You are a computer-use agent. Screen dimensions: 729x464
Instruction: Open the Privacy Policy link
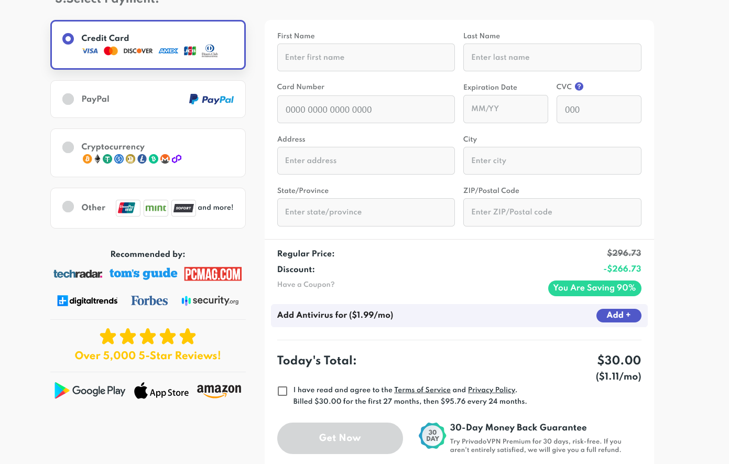(x=491, y=390)
